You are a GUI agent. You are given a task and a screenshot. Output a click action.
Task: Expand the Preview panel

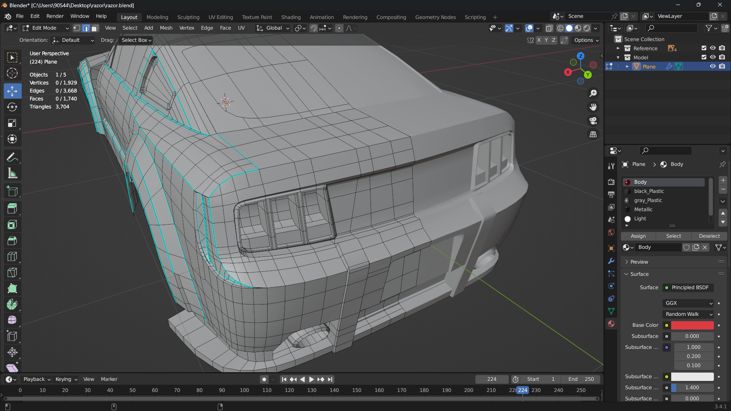(x=639, y=262)
